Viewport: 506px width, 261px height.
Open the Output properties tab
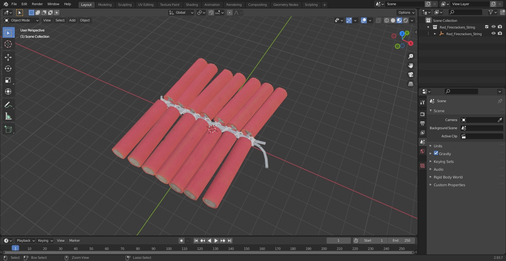pyautogui.click(x=422, y=123)
